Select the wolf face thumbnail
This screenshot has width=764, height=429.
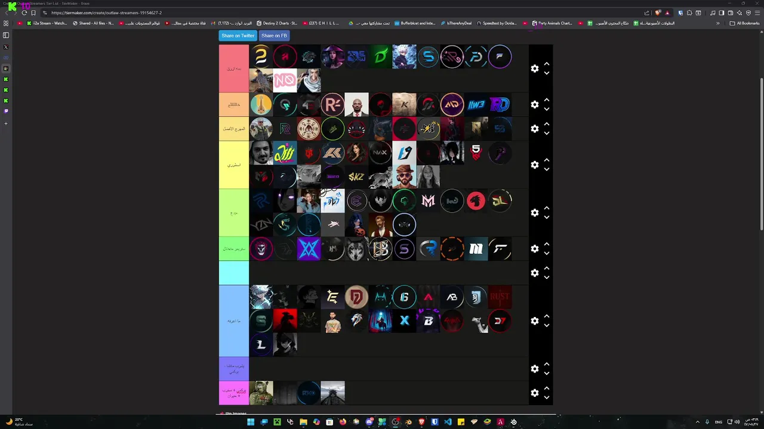[x=356, y=248]
